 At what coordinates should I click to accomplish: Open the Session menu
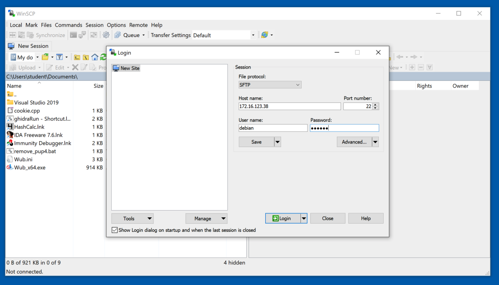tap(95, 25)
